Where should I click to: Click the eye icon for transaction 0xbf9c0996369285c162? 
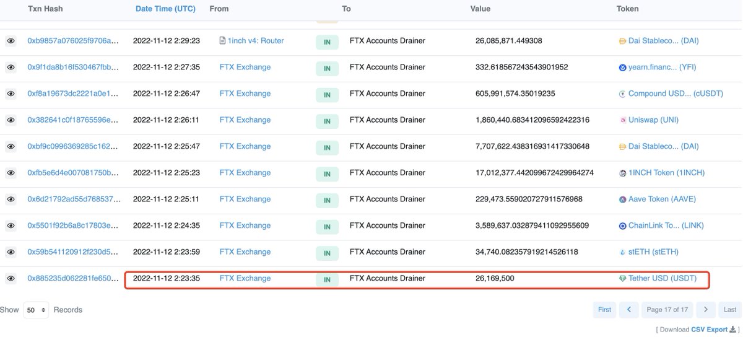click(11, 147)
